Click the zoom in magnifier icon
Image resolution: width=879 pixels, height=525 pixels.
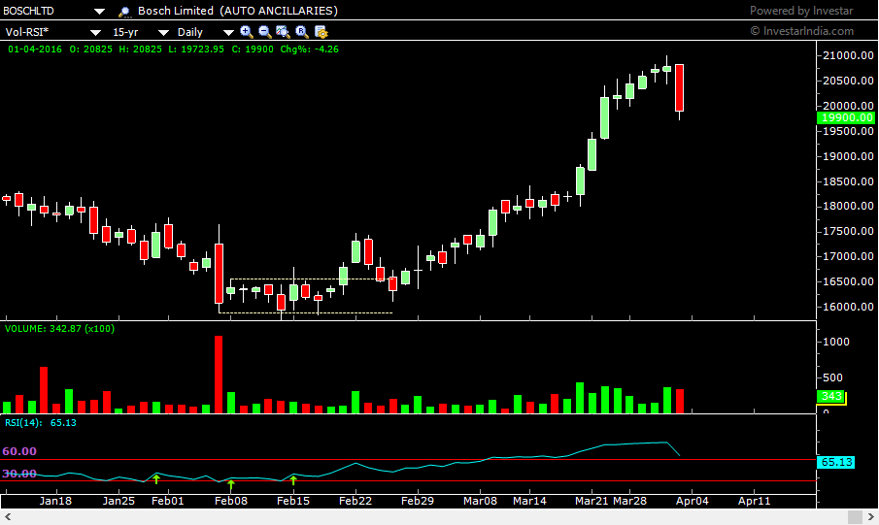point(247,32)
